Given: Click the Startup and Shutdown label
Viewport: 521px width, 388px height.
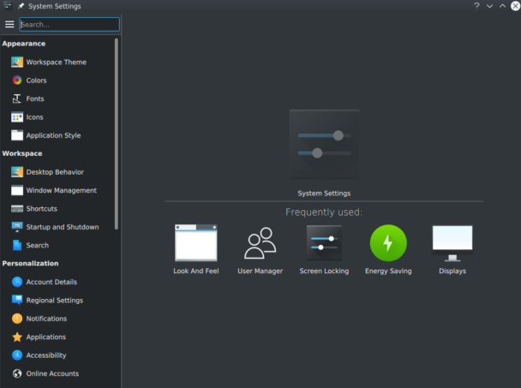Looking at the screenshot, I should (63, 227).
